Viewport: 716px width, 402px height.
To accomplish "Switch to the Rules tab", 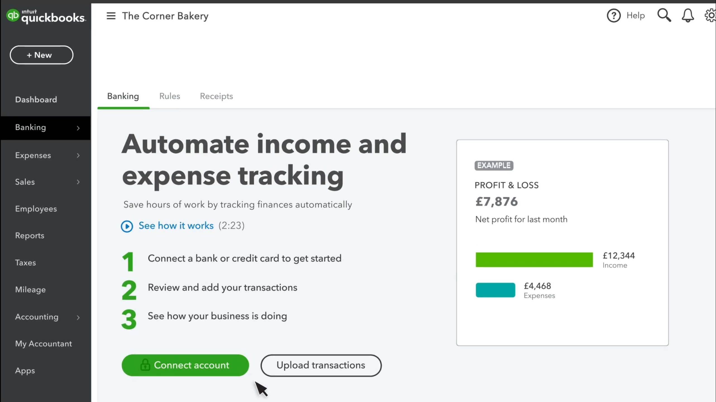I will coord(170,96).
